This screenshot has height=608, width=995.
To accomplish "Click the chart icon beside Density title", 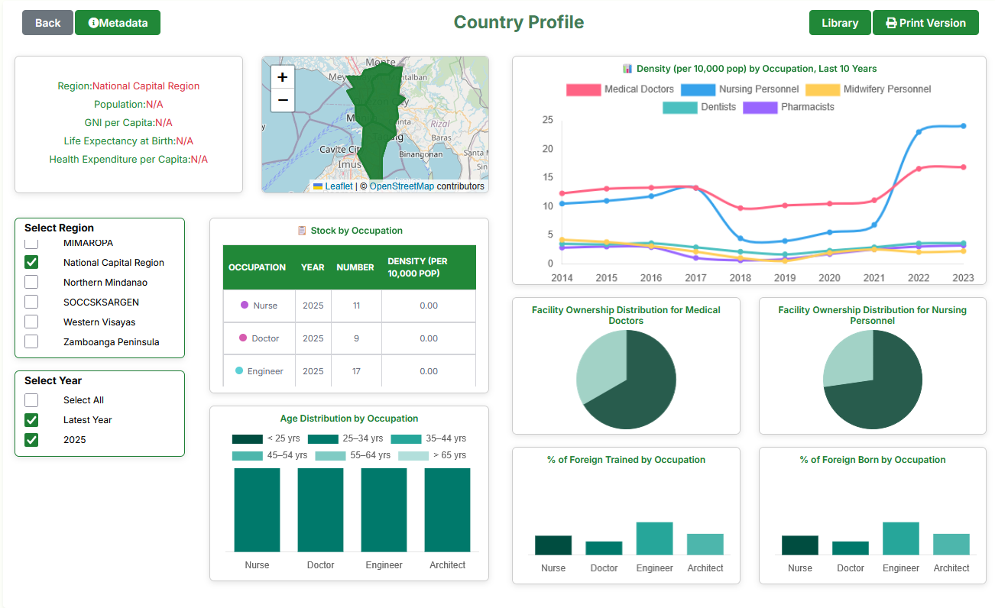I will pyautogui.click(x=627, y=69).
